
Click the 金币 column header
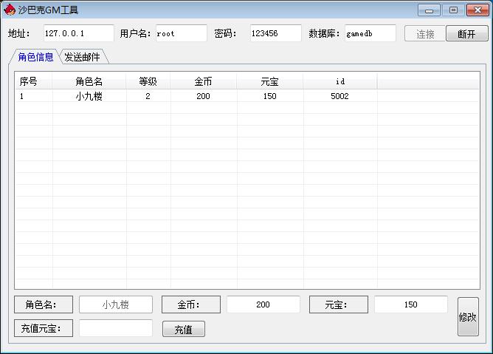click(204, 81)
